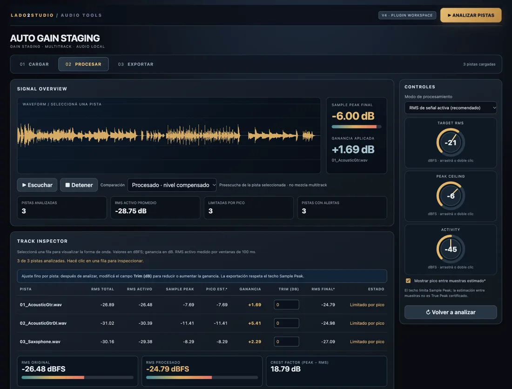Click the -24.98 RMS Final value
Image resolution: width=512 pixels, height=389 pixels.
tap(328, 323)
